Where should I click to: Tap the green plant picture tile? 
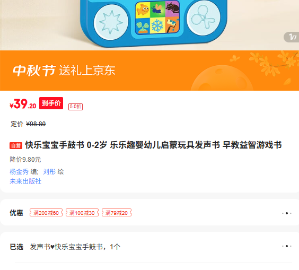click(143, 26)
